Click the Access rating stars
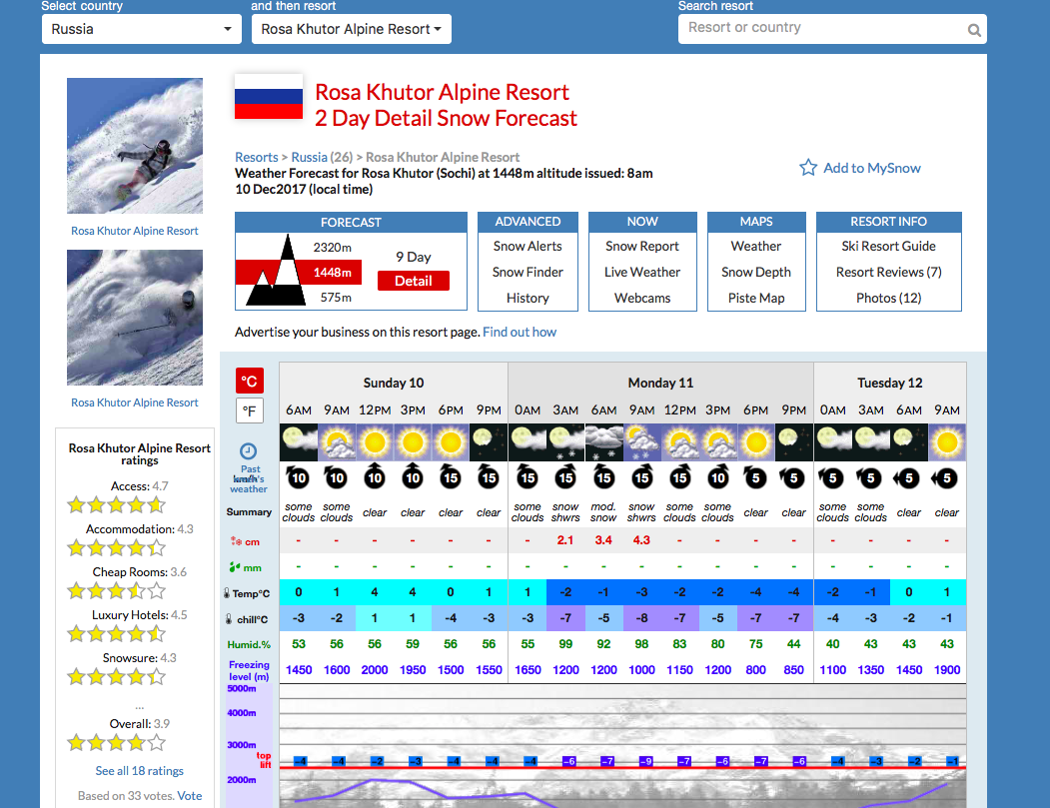This screenshot has width=1050, height=808. click(x=117, y=504)
